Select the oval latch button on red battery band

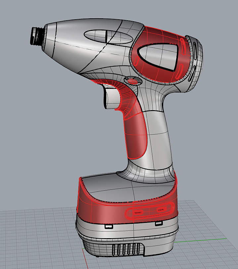coord(150,211)
